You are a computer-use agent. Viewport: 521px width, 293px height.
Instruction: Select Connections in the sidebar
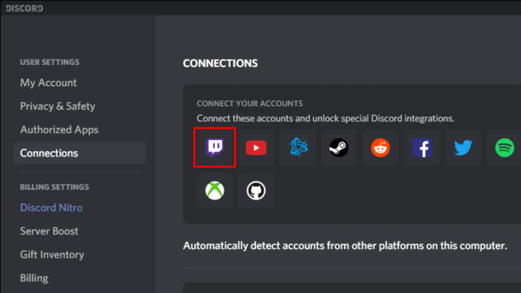point(49,153)
